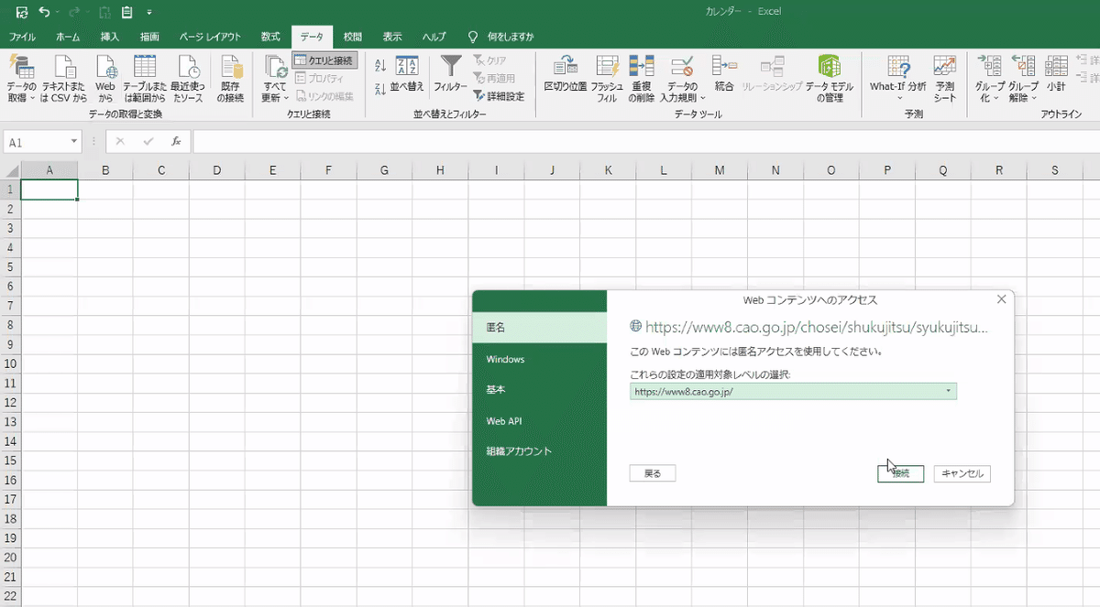
Task: Click the clipboard icon in Quick Access Toolbar
Action: click(126, 12)
